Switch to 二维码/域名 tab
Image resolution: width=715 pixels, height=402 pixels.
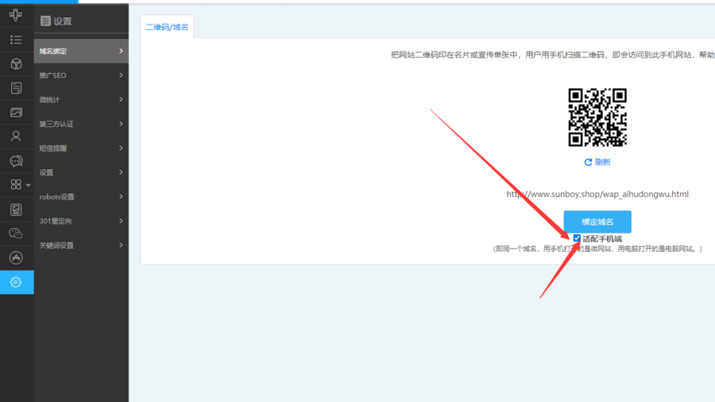[x=167, y=27]
